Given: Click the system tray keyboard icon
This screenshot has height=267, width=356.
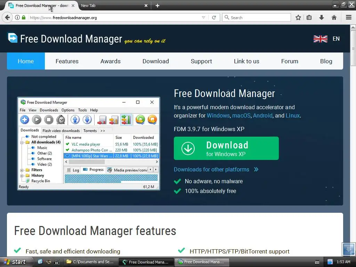Looking at the screenshot, I should click(x=317, y=262).
